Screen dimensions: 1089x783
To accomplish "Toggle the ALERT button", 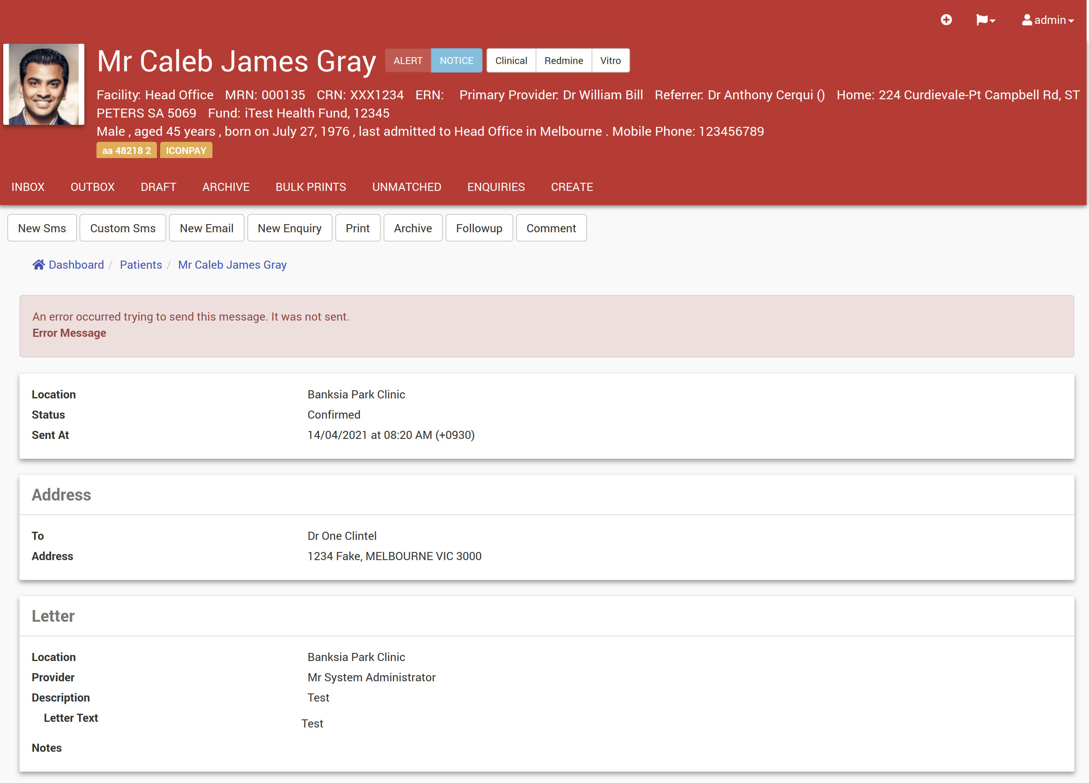I will point(407,60).
